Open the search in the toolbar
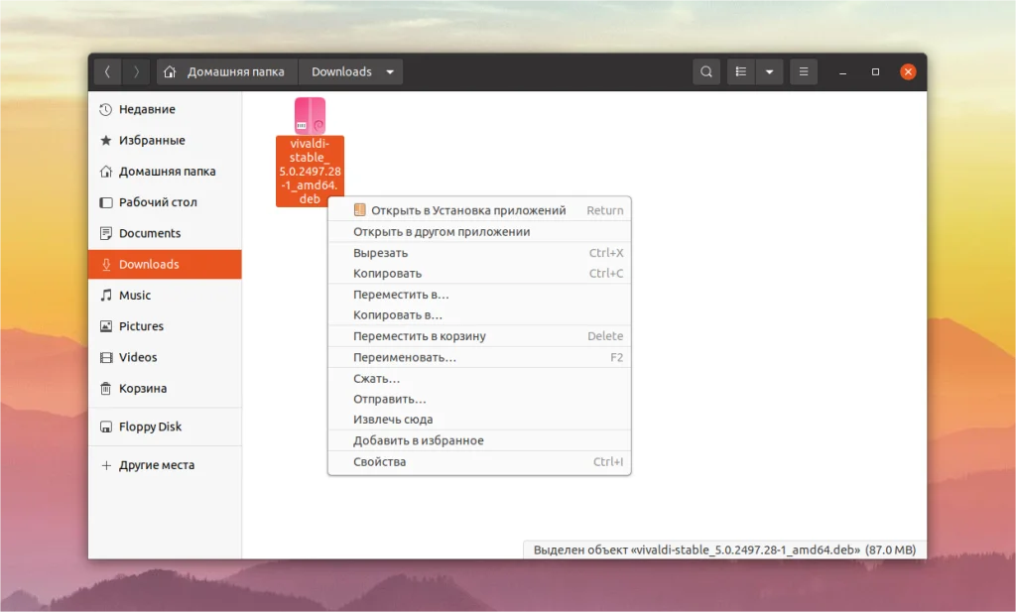The image size is (1016, 612). point(705,71)
